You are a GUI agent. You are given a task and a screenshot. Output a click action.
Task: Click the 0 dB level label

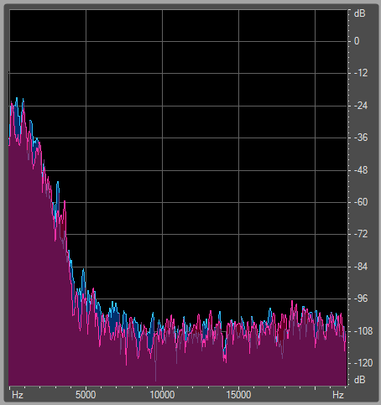(357, 41)
